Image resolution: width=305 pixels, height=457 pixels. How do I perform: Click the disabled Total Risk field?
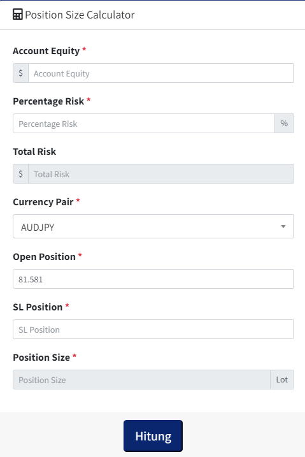(160, 174)
